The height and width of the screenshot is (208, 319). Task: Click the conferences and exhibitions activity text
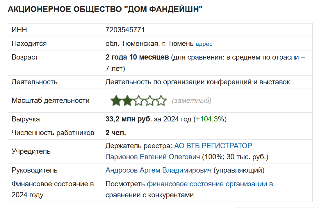coord(197,82)
